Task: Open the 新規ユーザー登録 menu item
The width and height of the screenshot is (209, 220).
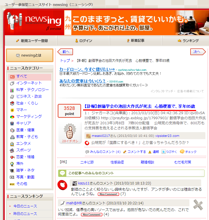Action: point(32,41)
